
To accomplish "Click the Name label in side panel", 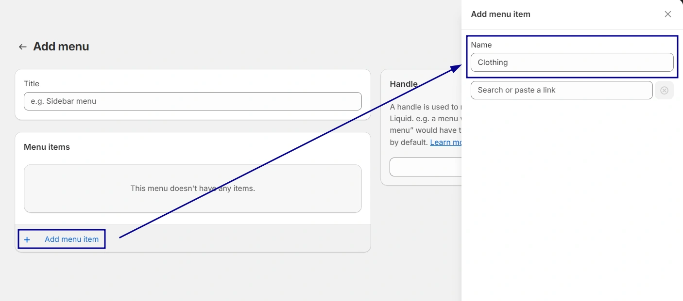I will click(481, 45).
